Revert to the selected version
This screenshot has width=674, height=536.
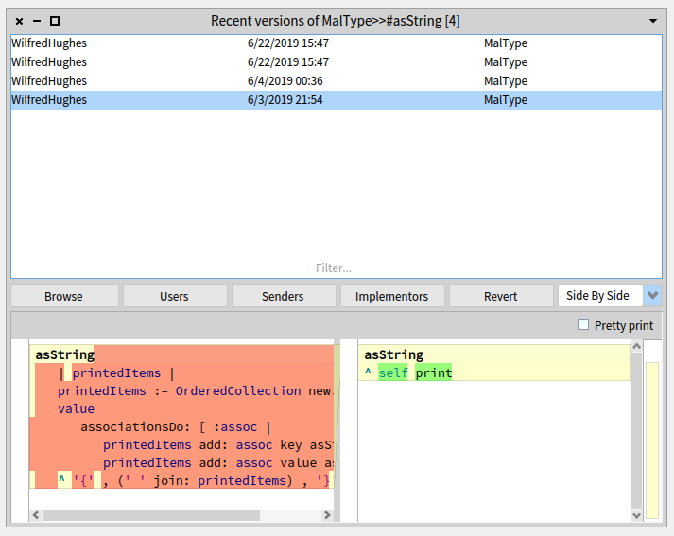[500, 296]
